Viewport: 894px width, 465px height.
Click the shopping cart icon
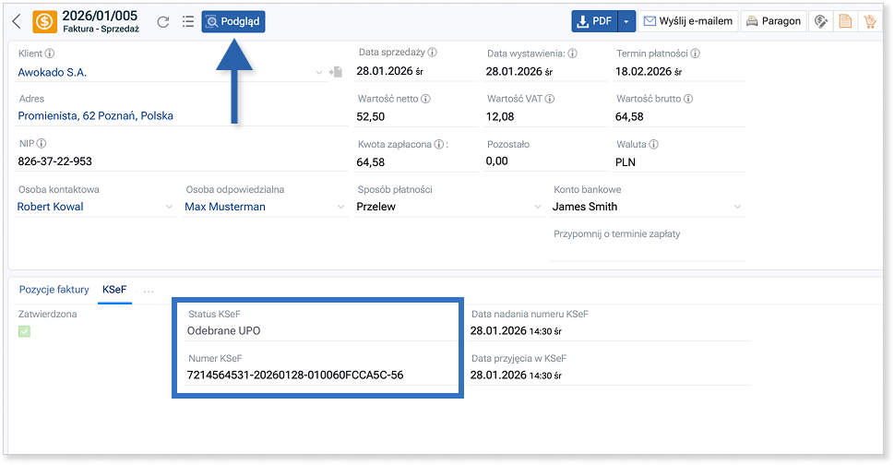click(x=868, y=22)
